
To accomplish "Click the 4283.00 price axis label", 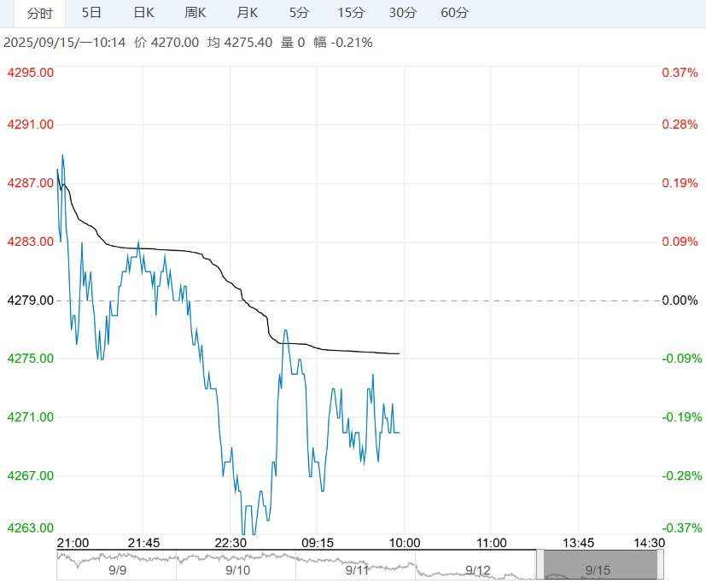I will point(30,242).
